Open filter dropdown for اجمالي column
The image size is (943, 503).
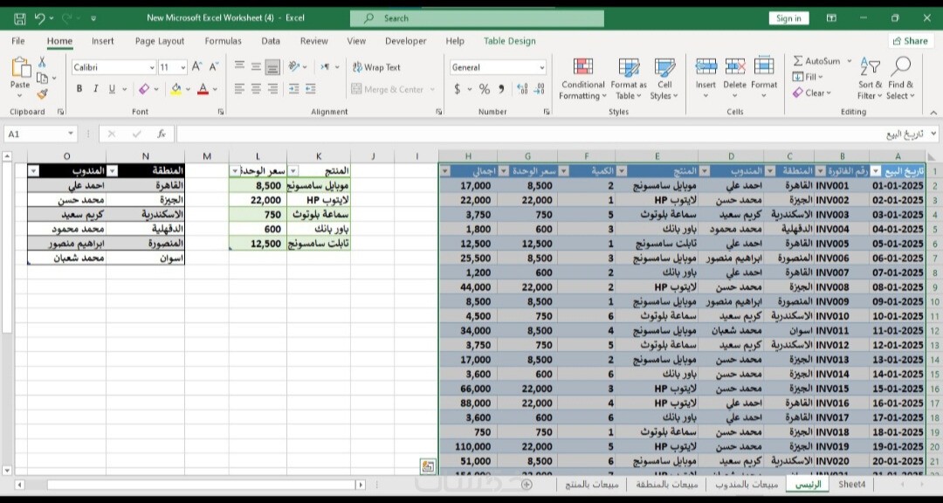click(x=445, y=171)
